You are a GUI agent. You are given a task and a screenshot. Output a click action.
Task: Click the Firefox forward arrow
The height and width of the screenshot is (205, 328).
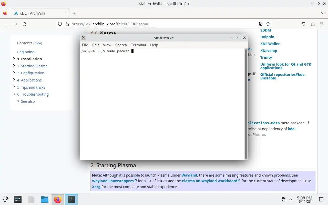pyautogui.click(x=15, y=24)
